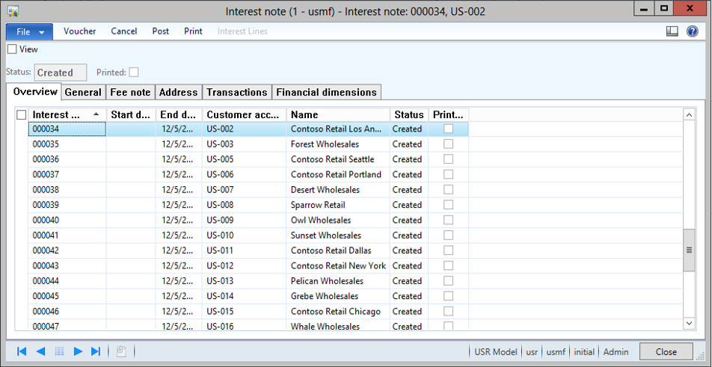Open the Help question mark icon
Viewport: 712px width, 367px height.
(692, 31)
